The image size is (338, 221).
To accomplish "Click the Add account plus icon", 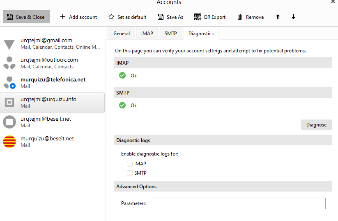I will tap(63, 17).
